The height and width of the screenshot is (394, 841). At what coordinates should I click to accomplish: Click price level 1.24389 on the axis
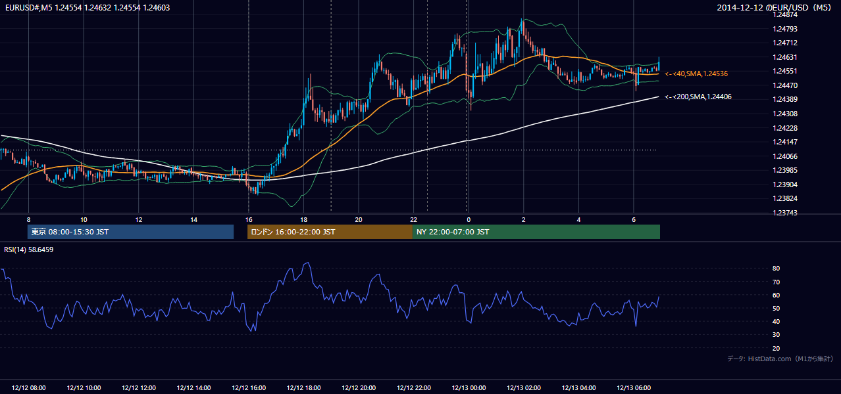(784, 99)
